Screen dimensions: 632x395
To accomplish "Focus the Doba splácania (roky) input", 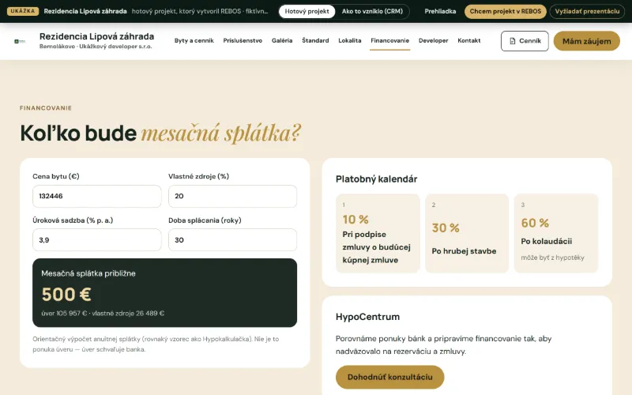I will [x=232, y=240].
